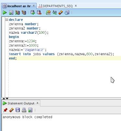Print the output with printer icon
This screenshot has width=121, height=131.
click(x=24, y=110)
